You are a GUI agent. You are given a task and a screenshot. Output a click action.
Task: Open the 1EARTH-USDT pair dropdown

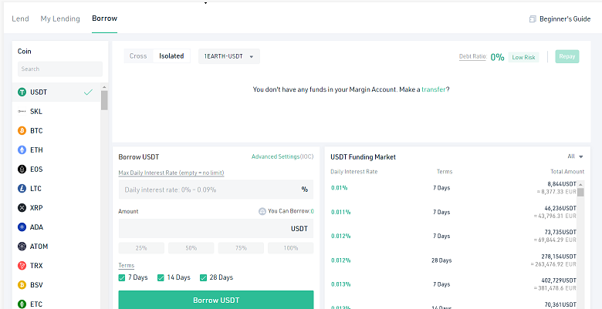229,56
